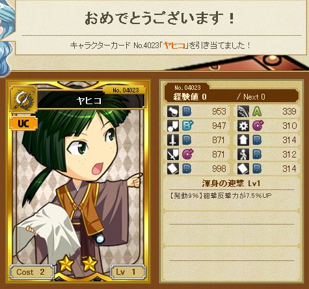The height and width of the screenshot is (289, 309).
Task: Click the No. 04023 tab label
Action: pyautogui.click(x=187, y=87)
